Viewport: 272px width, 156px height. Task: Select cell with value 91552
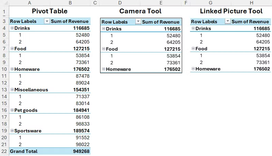click(70, 138)
